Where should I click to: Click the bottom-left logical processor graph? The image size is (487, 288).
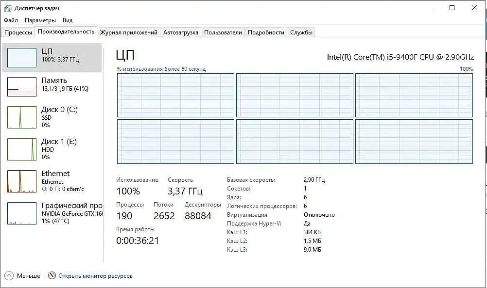pyautogui.click(x=175, y=142)
